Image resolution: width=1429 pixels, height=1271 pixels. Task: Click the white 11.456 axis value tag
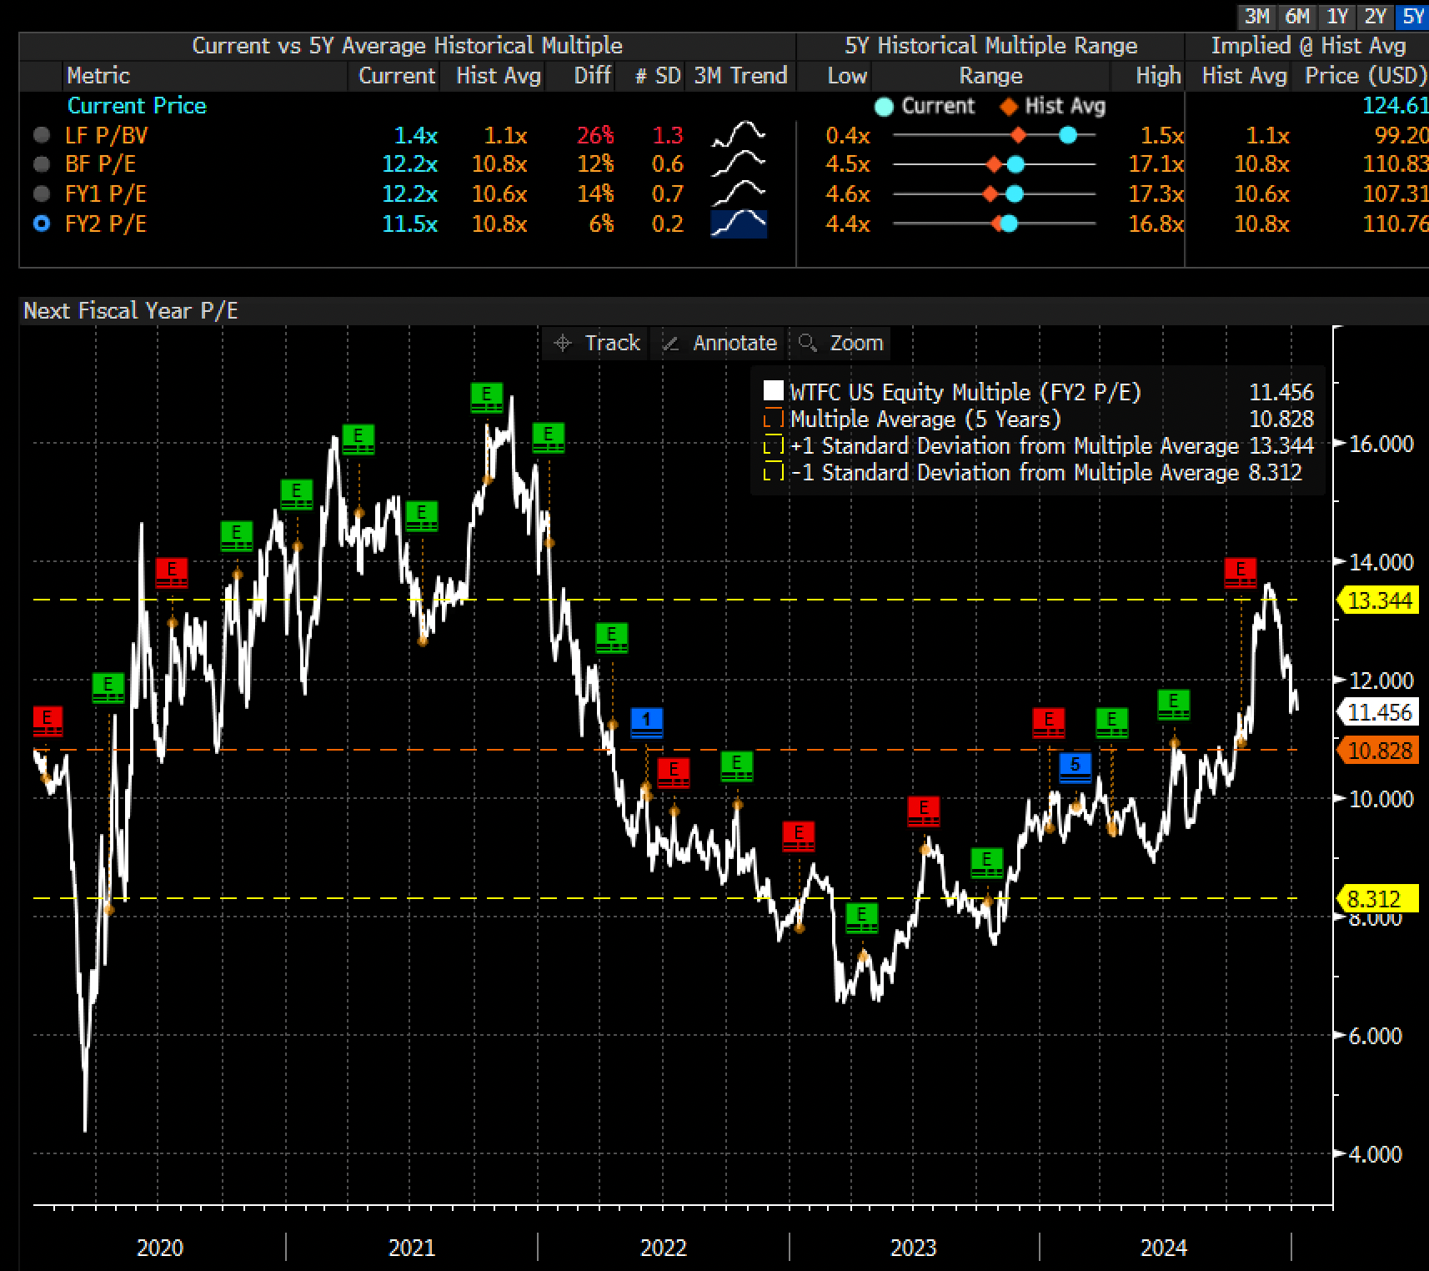[1379, 712]
